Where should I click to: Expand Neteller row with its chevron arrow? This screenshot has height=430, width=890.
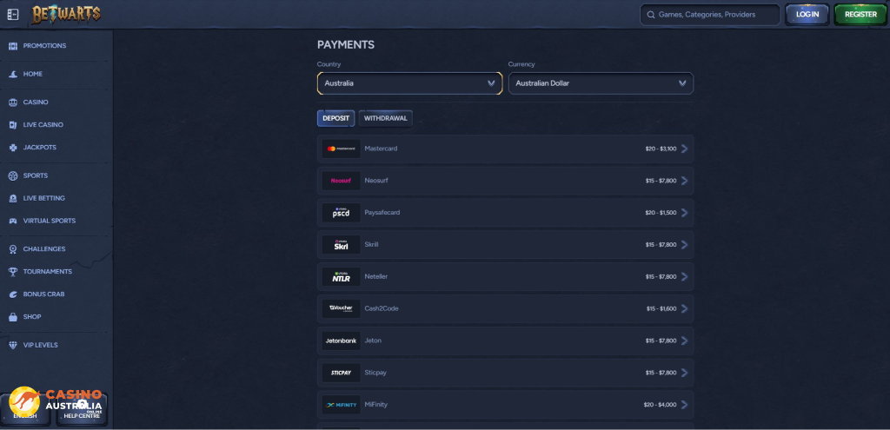point(685,277)
